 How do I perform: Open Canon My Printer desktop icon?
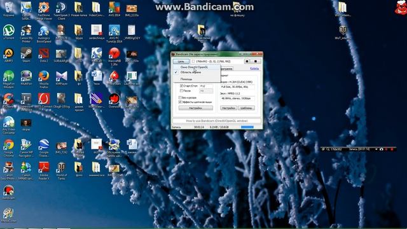tap(26, 34)
